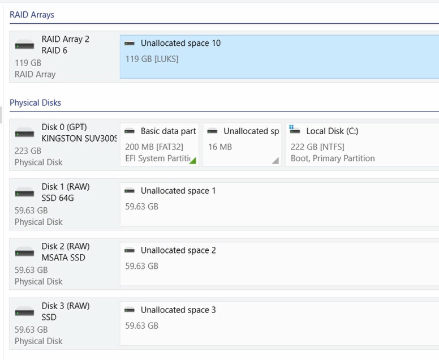Click the gray corner marker on 16 MB partition
Viewport: 439px width, 360px height.
[276, 161]
